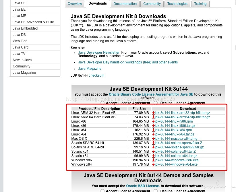Select Decline License Agreement for Demos and Samples
The image size is (236, 192).
tap(156, 191)
